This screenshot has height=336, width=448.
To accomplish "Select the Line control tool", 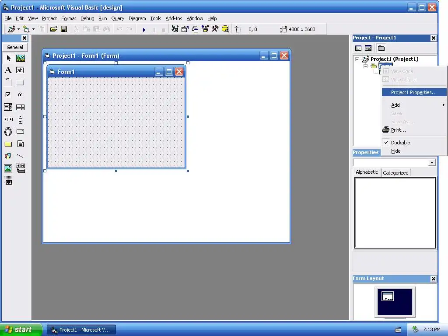I will 20,156.
